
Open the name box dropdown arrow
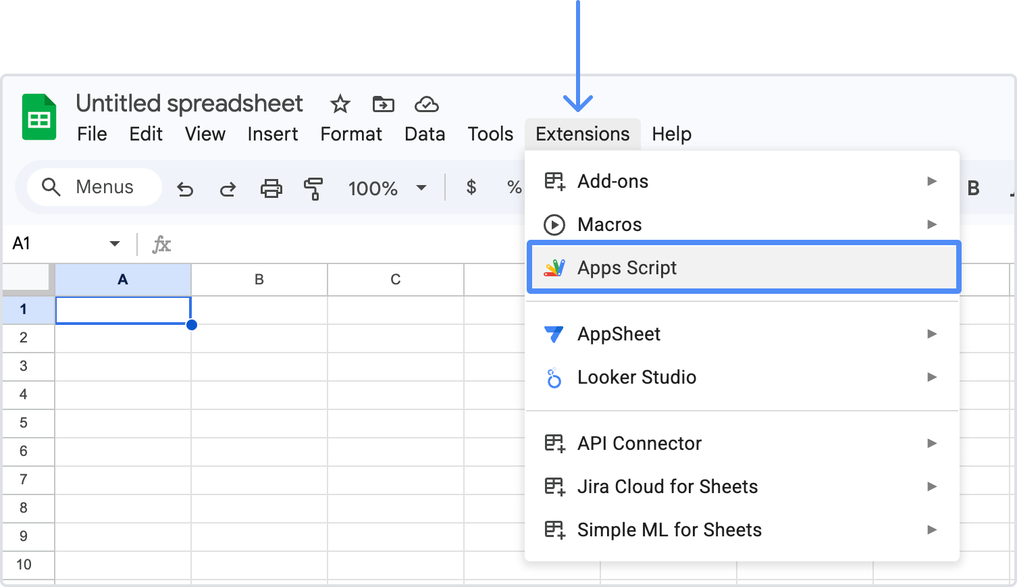tap(115, 244)
